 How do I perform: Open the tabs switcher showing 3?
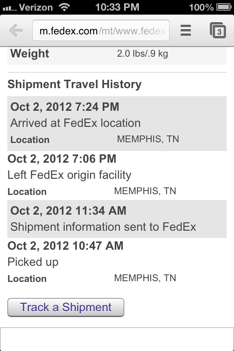click(x=218, y=30)
